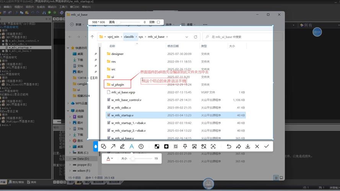Share the screenshot

pos(238,147)
